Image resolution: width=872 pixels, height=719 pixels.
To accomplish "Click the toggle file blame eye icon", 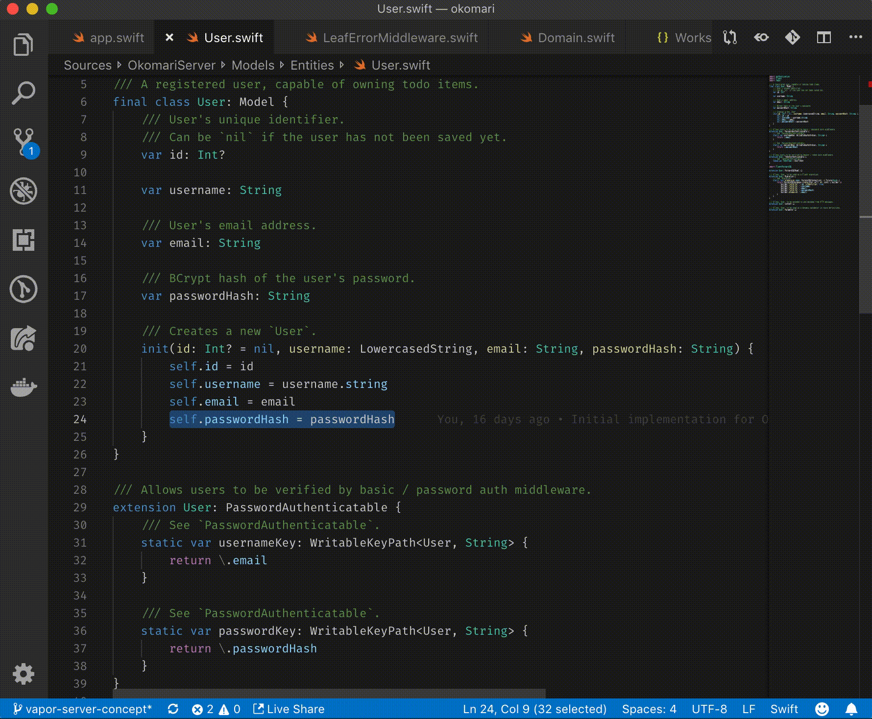I will coord(761,38).
